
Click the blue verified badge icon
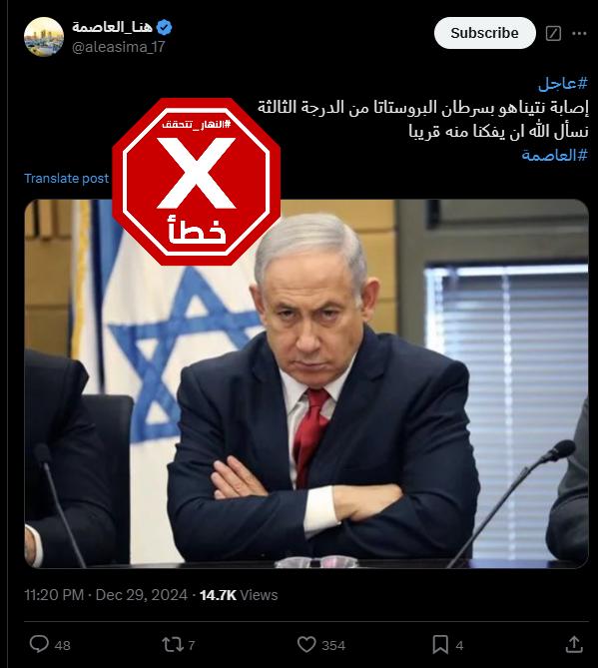click(x=164, y=28)
